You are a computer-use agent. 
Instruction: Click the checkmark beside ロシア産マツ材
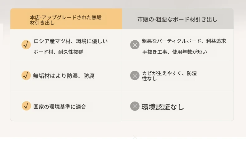tap(26, 45)
